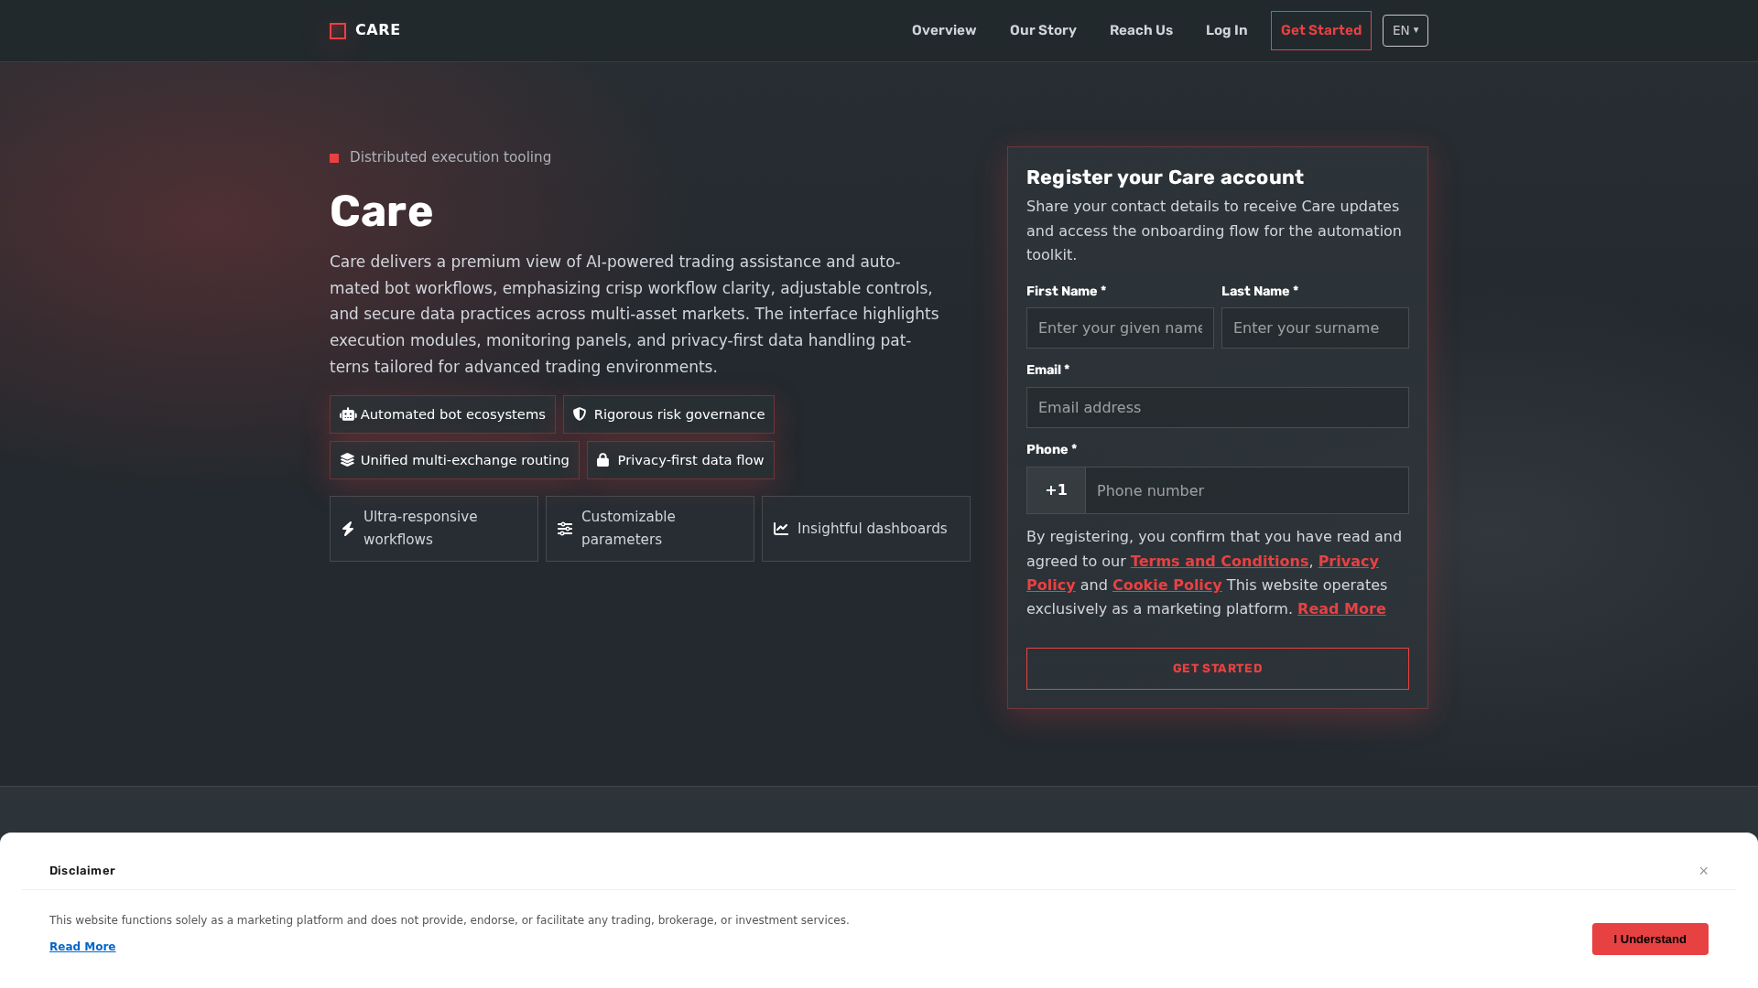Click the lightning bolt icon on Ultra-responsive workflows

point(348,529)
